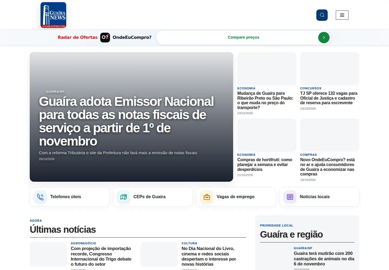Click the 26/10/2026 date on the main story
This screenshot has height=270, width=389.
click(x=47, y=159)
